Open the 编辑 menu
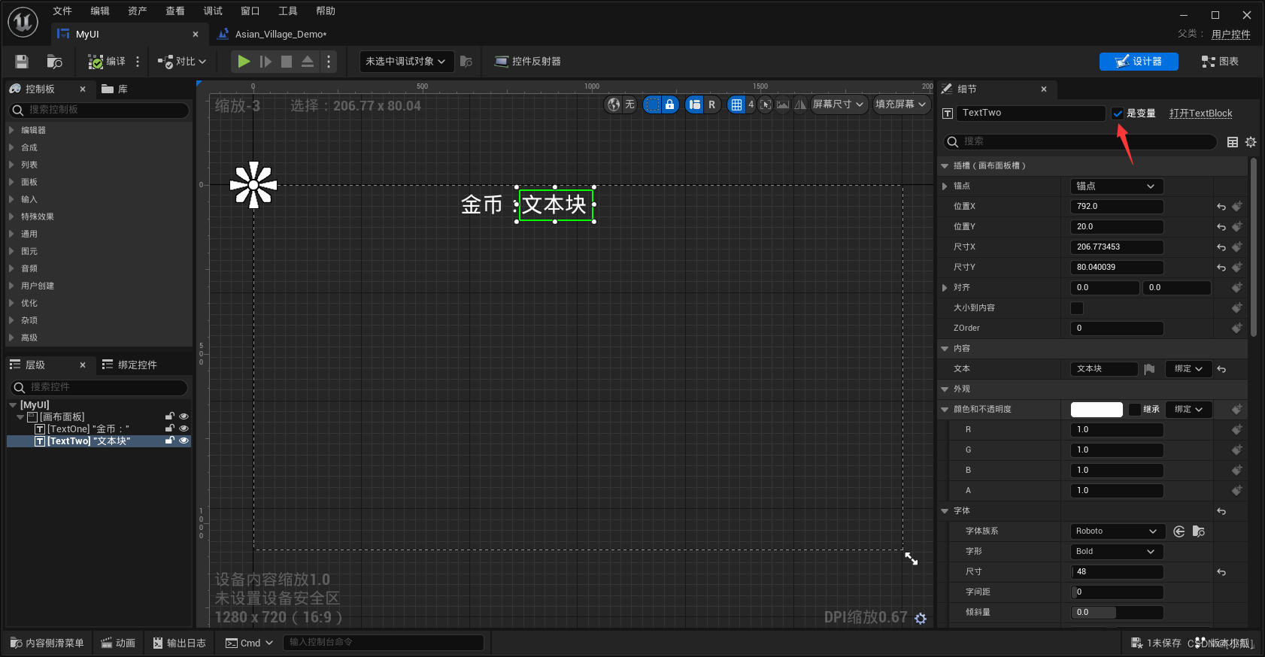 pyautogui.click(x=100, y=11)
